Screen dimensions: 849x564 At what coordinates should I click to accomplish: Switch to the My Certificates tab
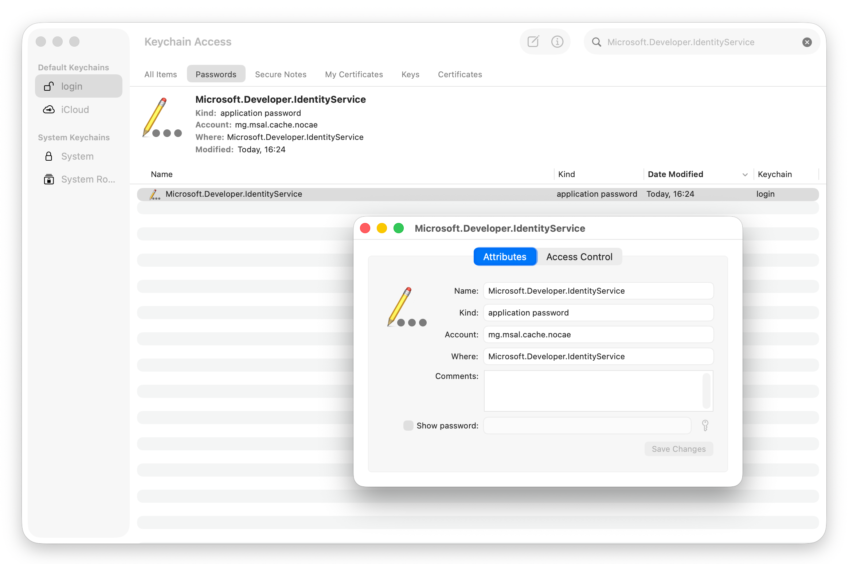point(354,74)
